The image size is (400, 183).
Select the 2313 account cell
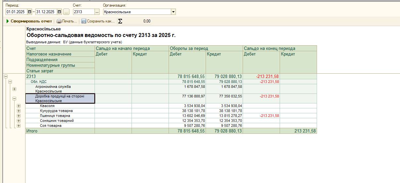[x=60, y=76]
